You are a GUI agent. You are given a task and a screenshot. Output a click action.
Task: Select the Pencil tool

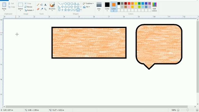pyautogui.click(x=38, y=5)
